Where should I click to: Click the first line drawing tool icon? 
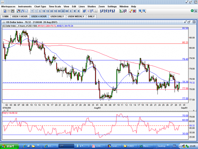point(102,11)
